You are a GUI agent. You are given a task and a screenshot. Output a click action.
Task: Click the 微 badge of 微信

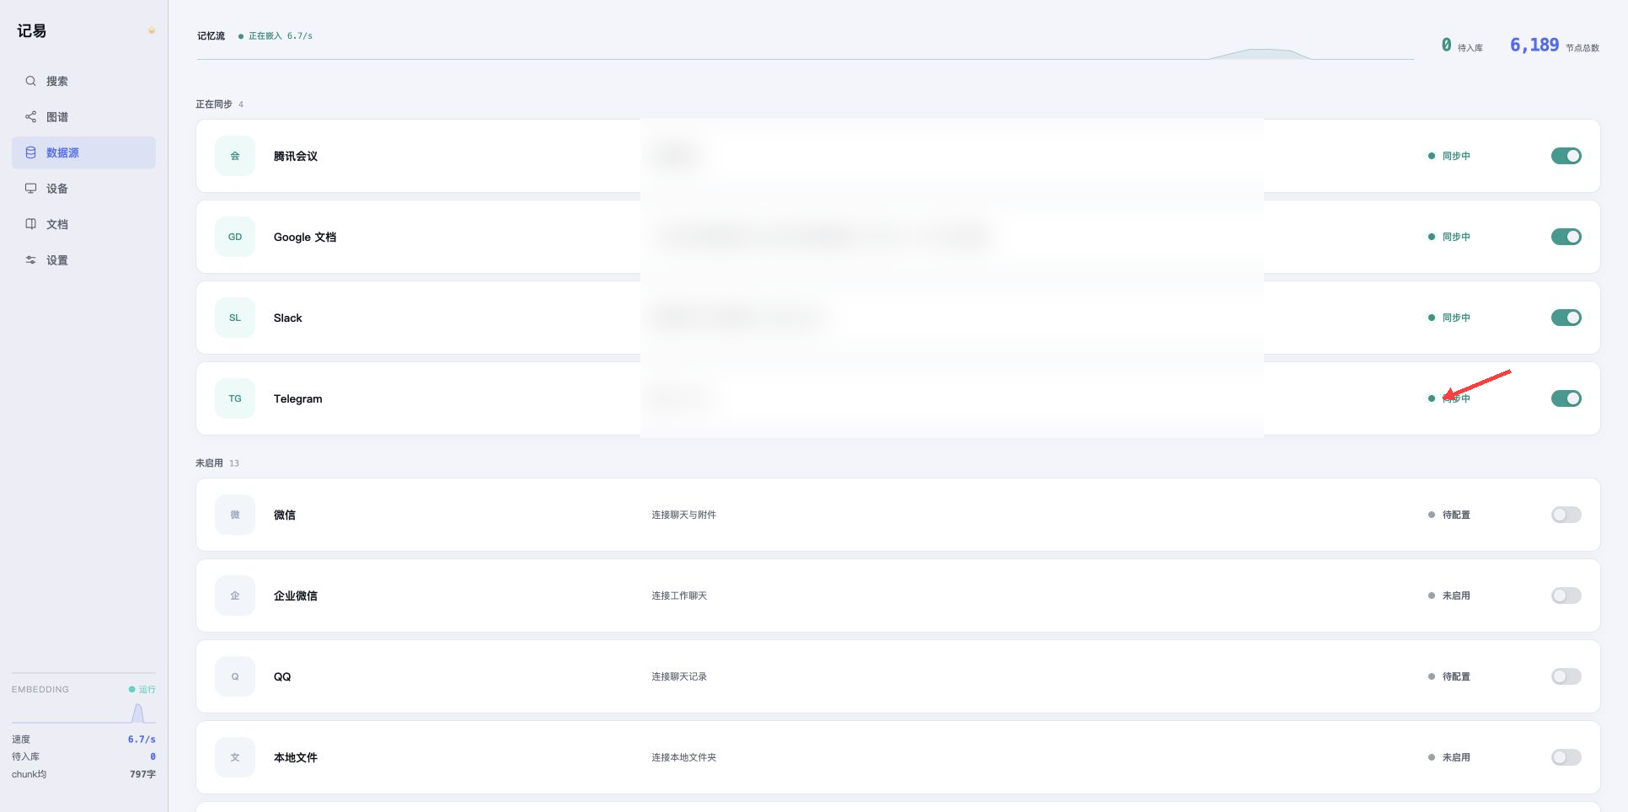coord(235,515)
